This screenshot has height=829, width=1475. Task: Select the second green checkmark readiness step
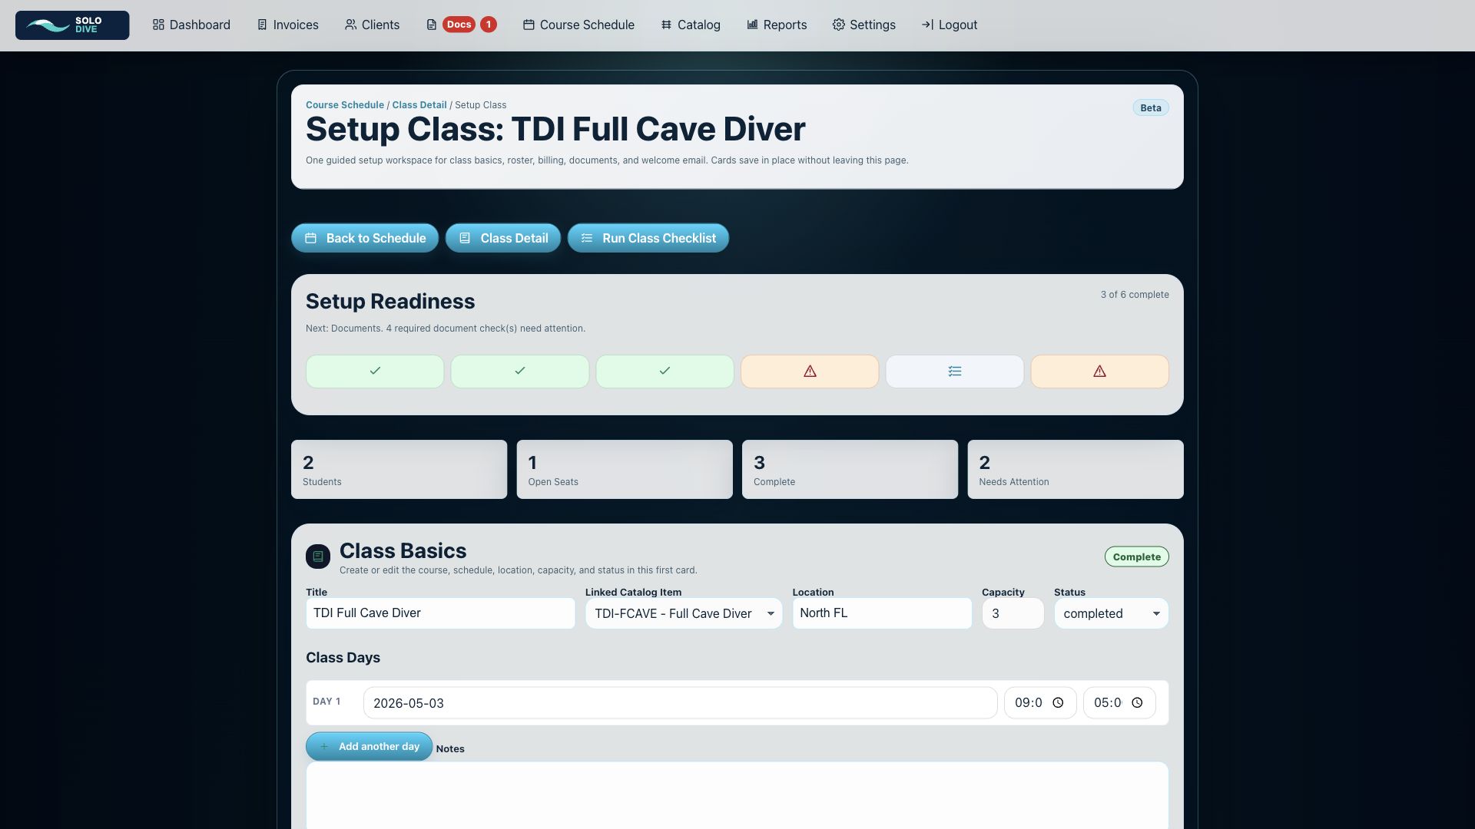pyautogui.click(x=520, y=372)
